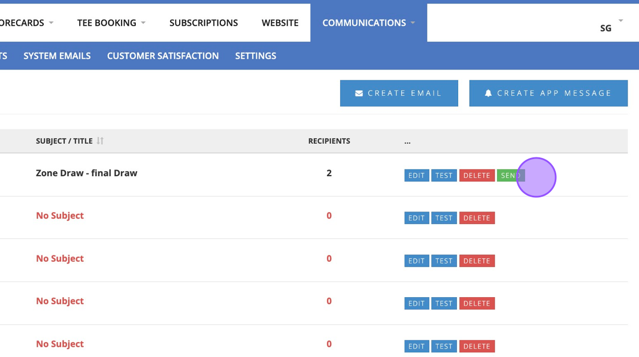Click the Recipients column header
The width and height of the screenshot is (639, 357).
click(x=329, y=141)
